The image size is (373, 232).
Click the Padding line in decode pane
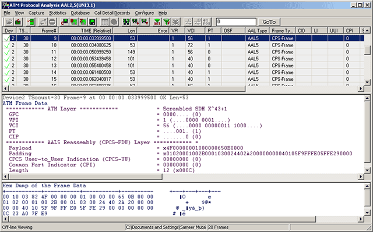180,154
